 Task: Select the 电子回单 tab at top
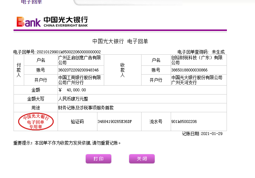click(x=32, y=2)
